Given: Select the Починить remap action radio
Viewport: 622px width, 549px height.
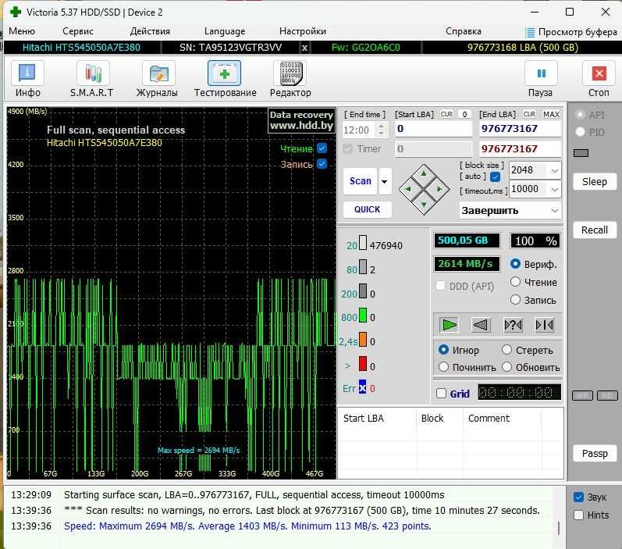Looking at the screenshot, I should pos(443,367).
